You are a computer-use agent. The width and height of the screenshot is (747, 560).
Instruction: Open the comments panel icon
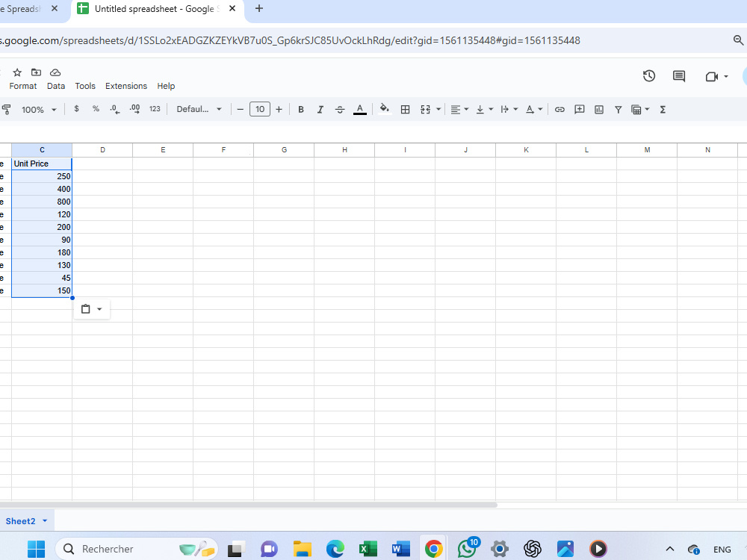[x=679, y=76]
